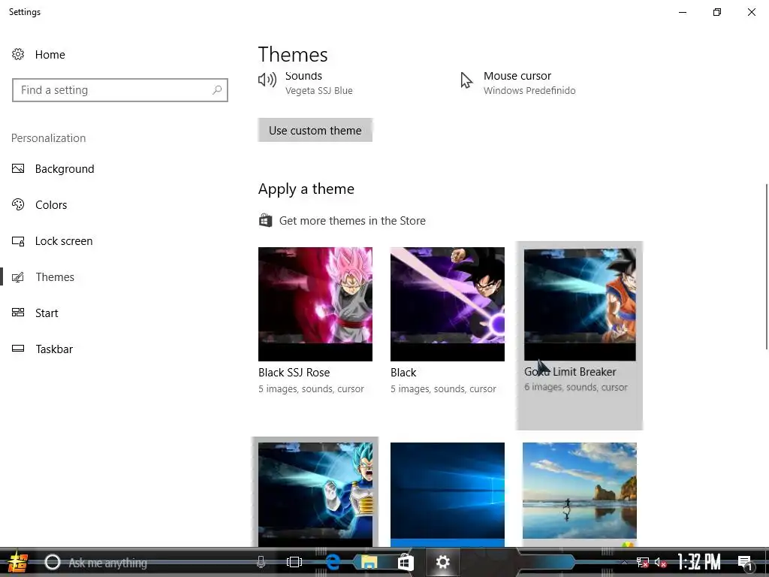Click the Apply a theme heading
The height and width of the screenshot is (577, 769).
tap(306, 189)
